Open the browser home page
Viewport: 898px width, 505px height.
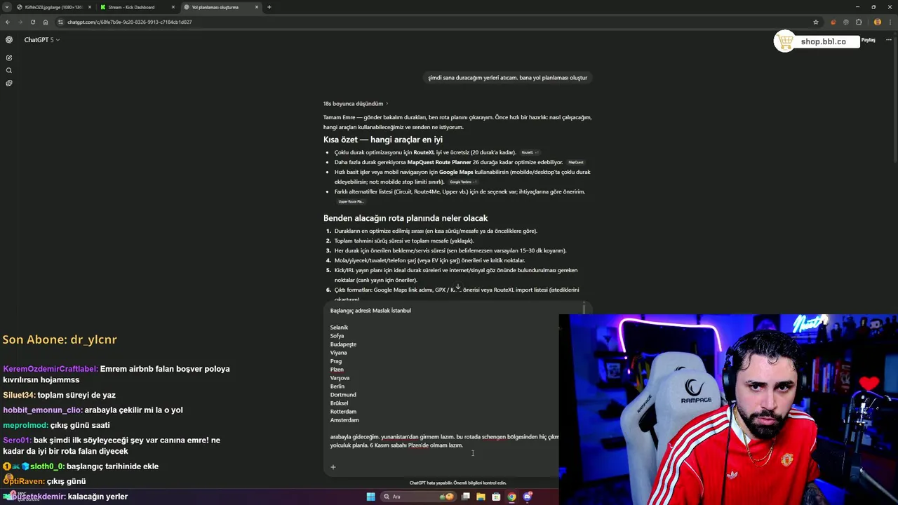(46, 22)
